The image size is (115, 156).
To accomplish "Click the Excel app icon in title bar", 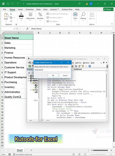I will [4, 4].
